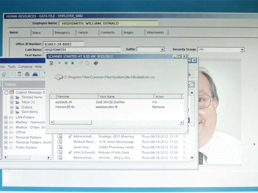
Task: Click the folder tree scrollbar right arrow
Action: tap(49, 157)
